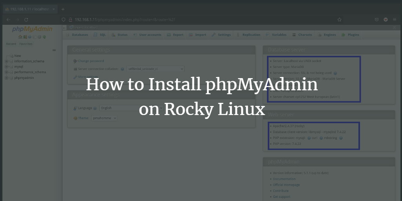Click the Change password icon

pyautogui.click(x=75, y=61)
